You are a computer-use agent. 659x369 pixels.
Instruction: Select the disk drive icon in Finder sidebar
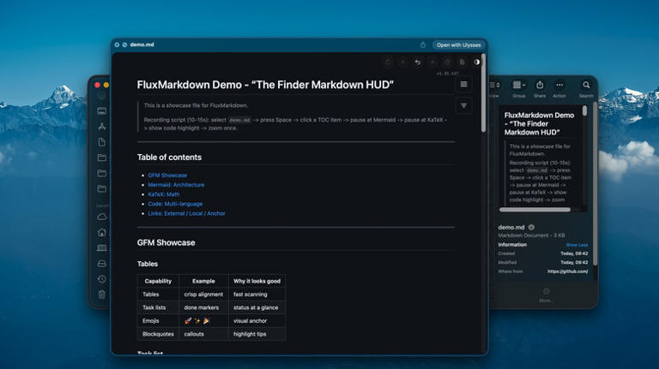pyautogui.click(x=102, y=264)
